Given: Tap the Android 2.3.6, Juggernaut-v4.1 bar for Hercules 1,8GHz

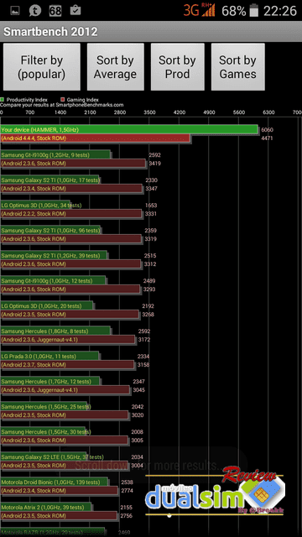Looking at the screenshot, I should click(x=68, y=340).
